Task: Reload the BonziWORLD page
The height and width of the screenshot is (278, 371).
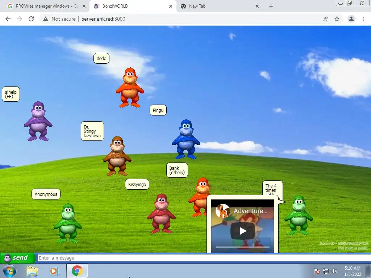Action: pyautogui.click(x=31, y=19)
